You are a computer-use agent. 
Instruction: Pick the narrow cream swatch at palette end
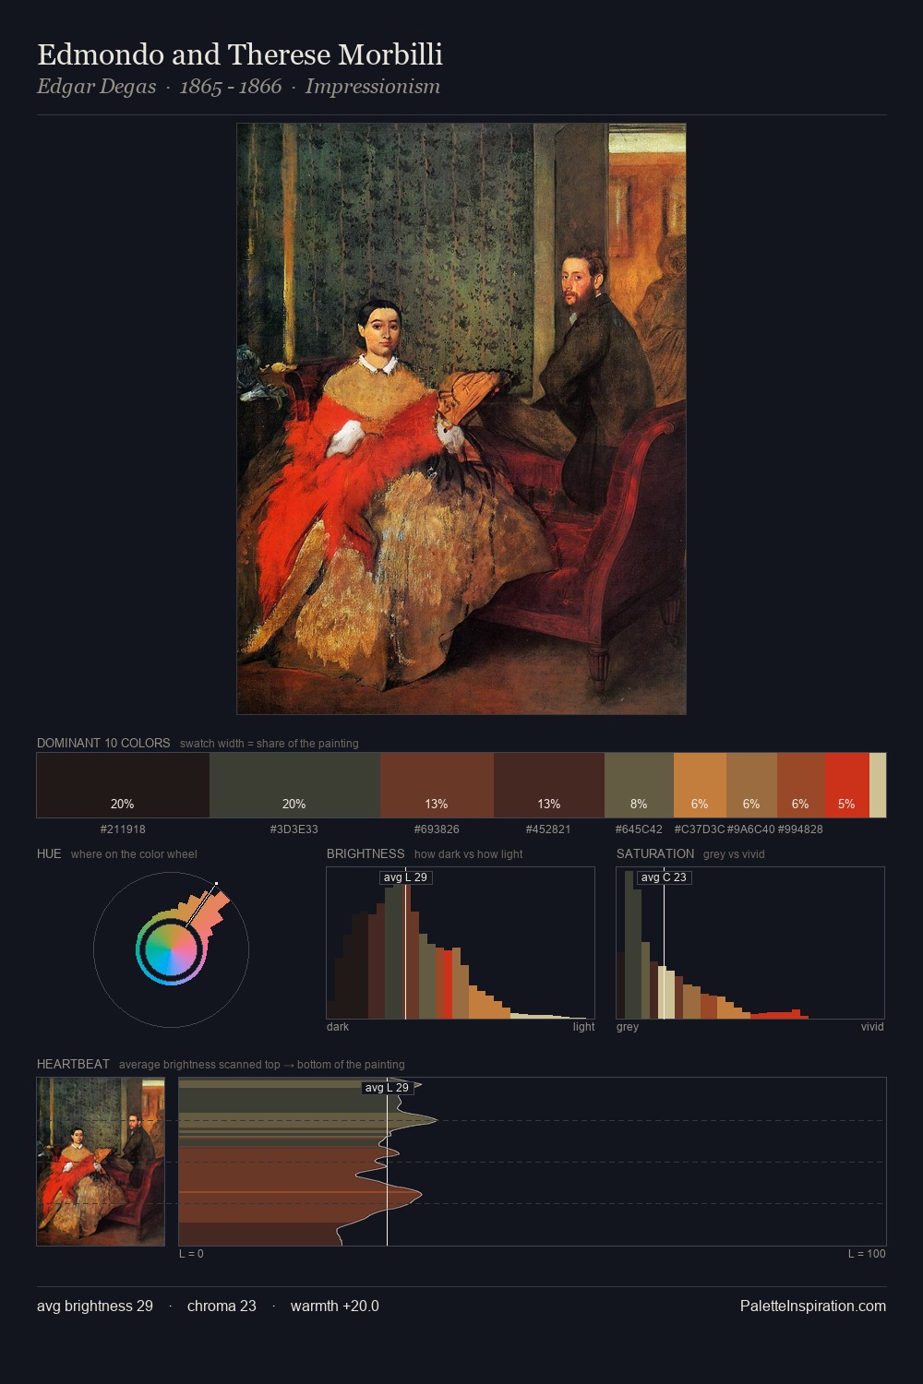click(878, 785)
